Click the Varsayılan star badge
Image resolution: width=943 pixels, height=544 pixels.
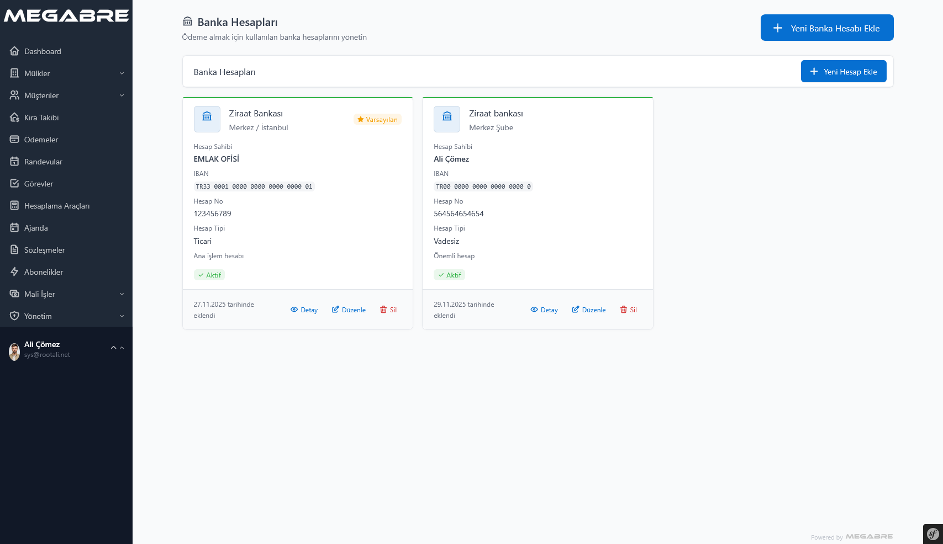[377, 120]
